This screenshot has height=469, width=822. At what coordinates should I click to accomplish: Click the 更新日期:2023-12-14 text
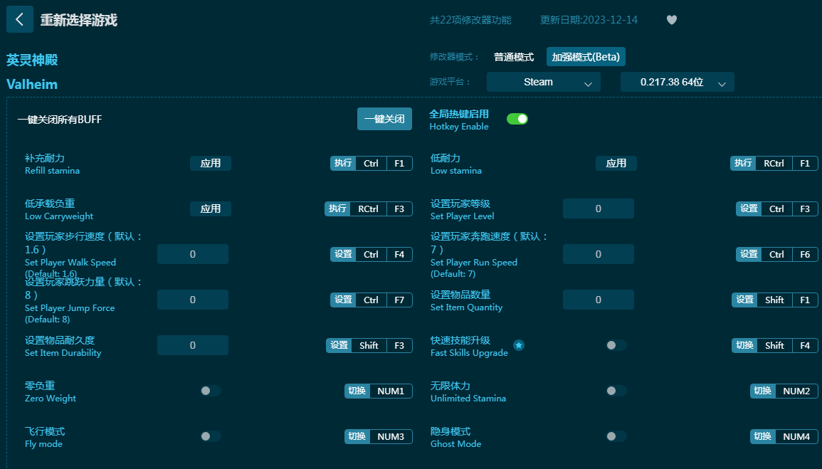click(589, 20)
